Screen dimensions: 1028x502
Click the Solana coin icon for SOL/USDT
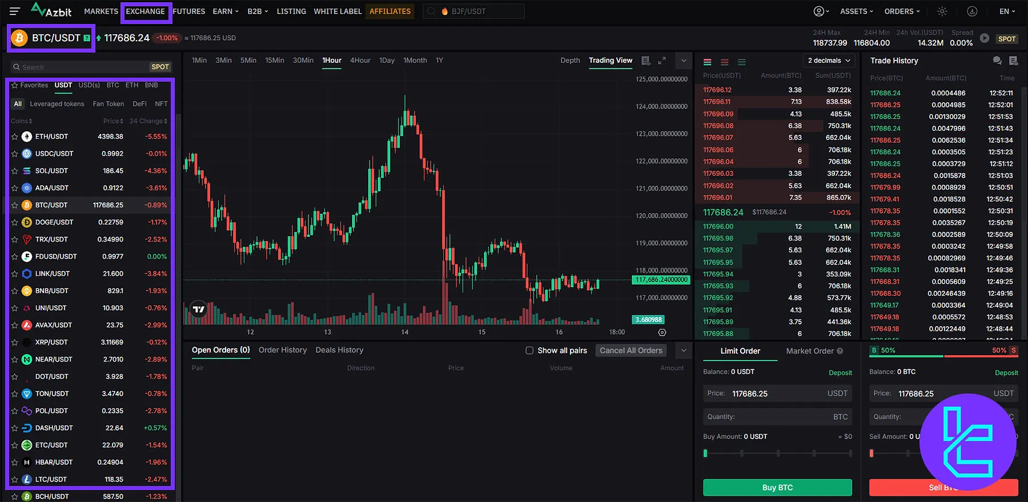pos(27,171)
